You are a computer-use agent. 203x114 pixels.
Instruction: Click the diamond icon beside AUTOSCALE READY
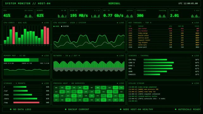176,109
